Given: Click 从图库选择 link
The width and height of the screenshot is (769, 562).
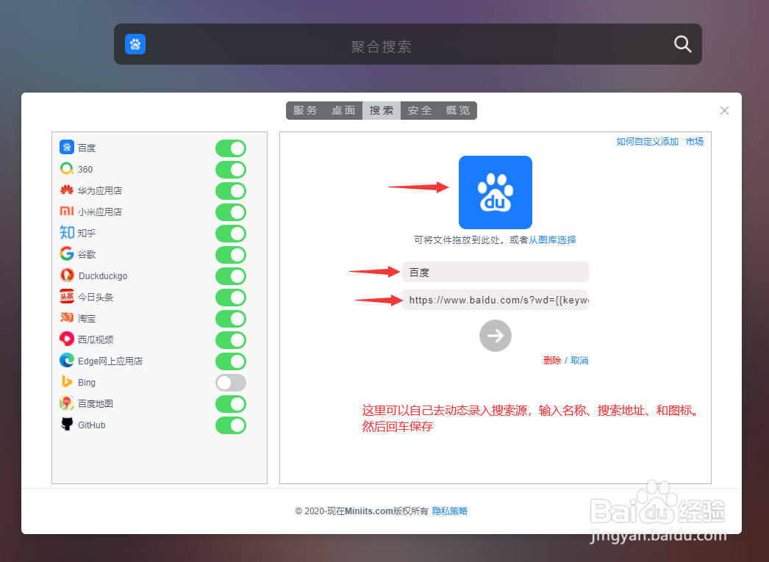Looking at the screenshot, I should [552, 240].
